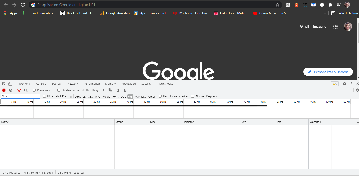The height and width of the screenshot is (176, 359).
Task: Sort requests by Status column
Action: coord(132,122)
